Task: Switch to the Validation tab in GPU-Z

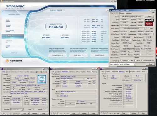Action: (128, 13)
